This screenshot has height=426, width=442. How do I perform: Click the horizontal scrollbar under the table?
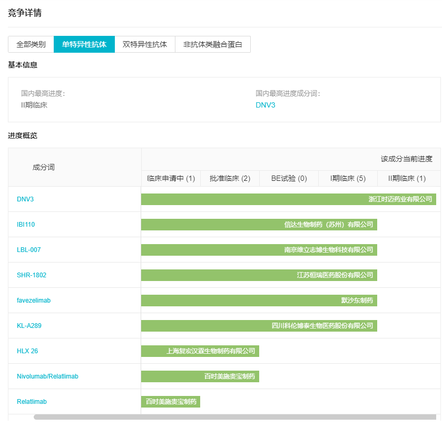pos(235,417)
